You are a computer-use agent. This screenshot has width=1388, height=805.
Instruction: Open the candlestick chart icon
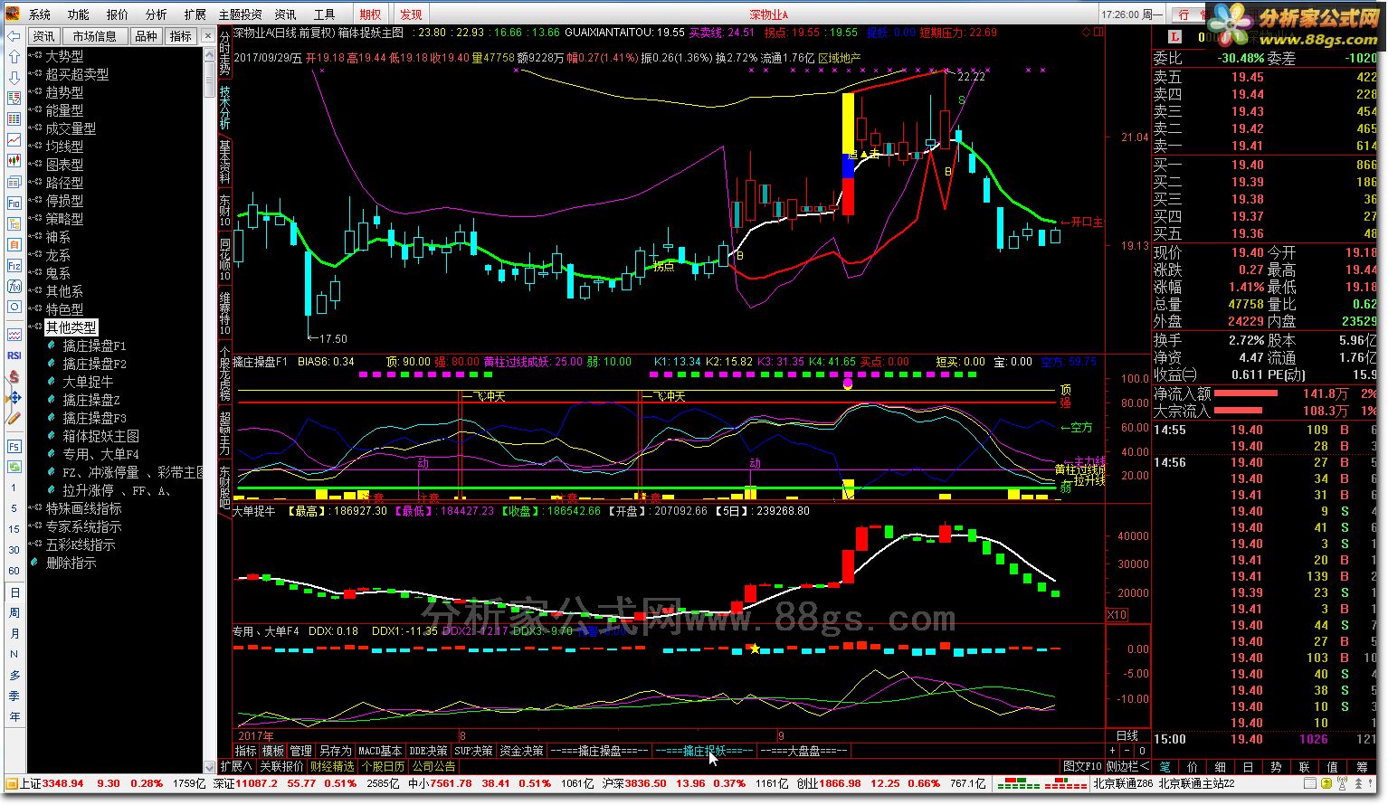[x=14, y=161]
